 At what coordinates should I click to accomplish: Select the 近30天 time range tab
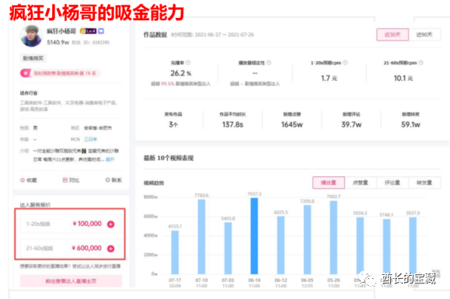(392, 35)
